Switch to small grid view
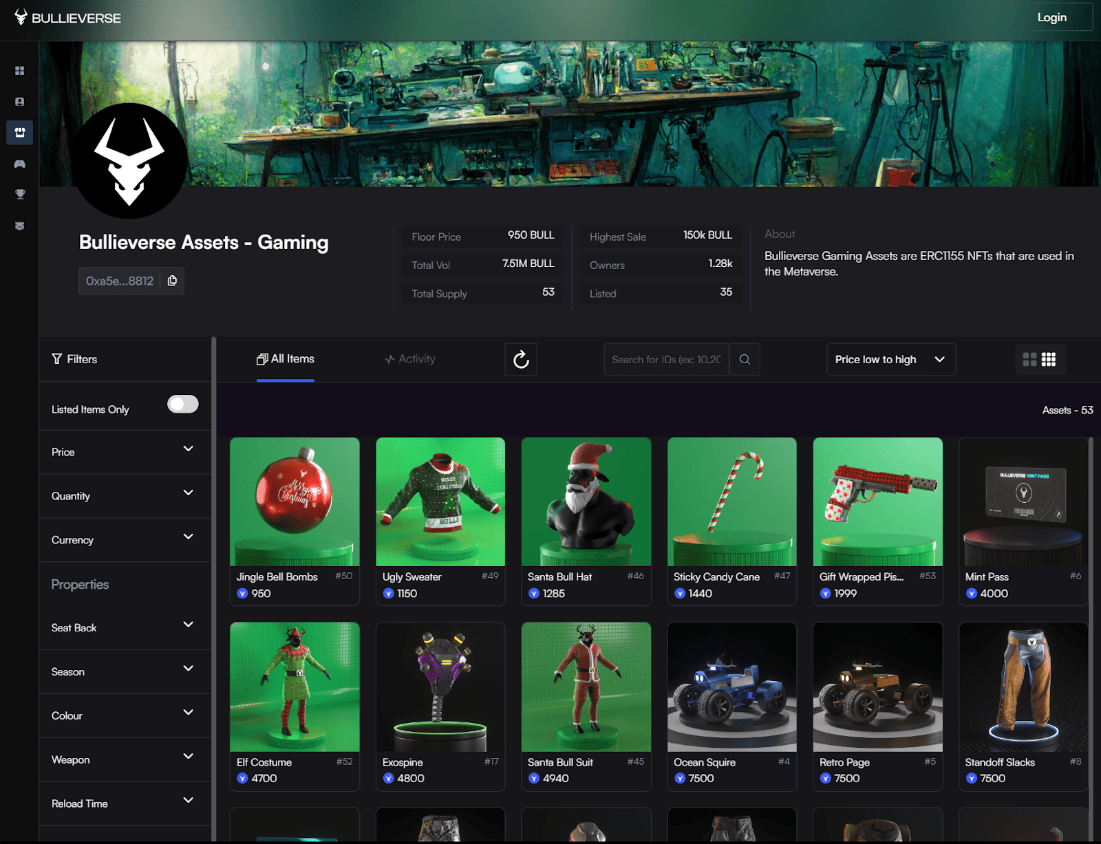The width and height of the screenshot is (1101, 844). [x=1049, y=359]
